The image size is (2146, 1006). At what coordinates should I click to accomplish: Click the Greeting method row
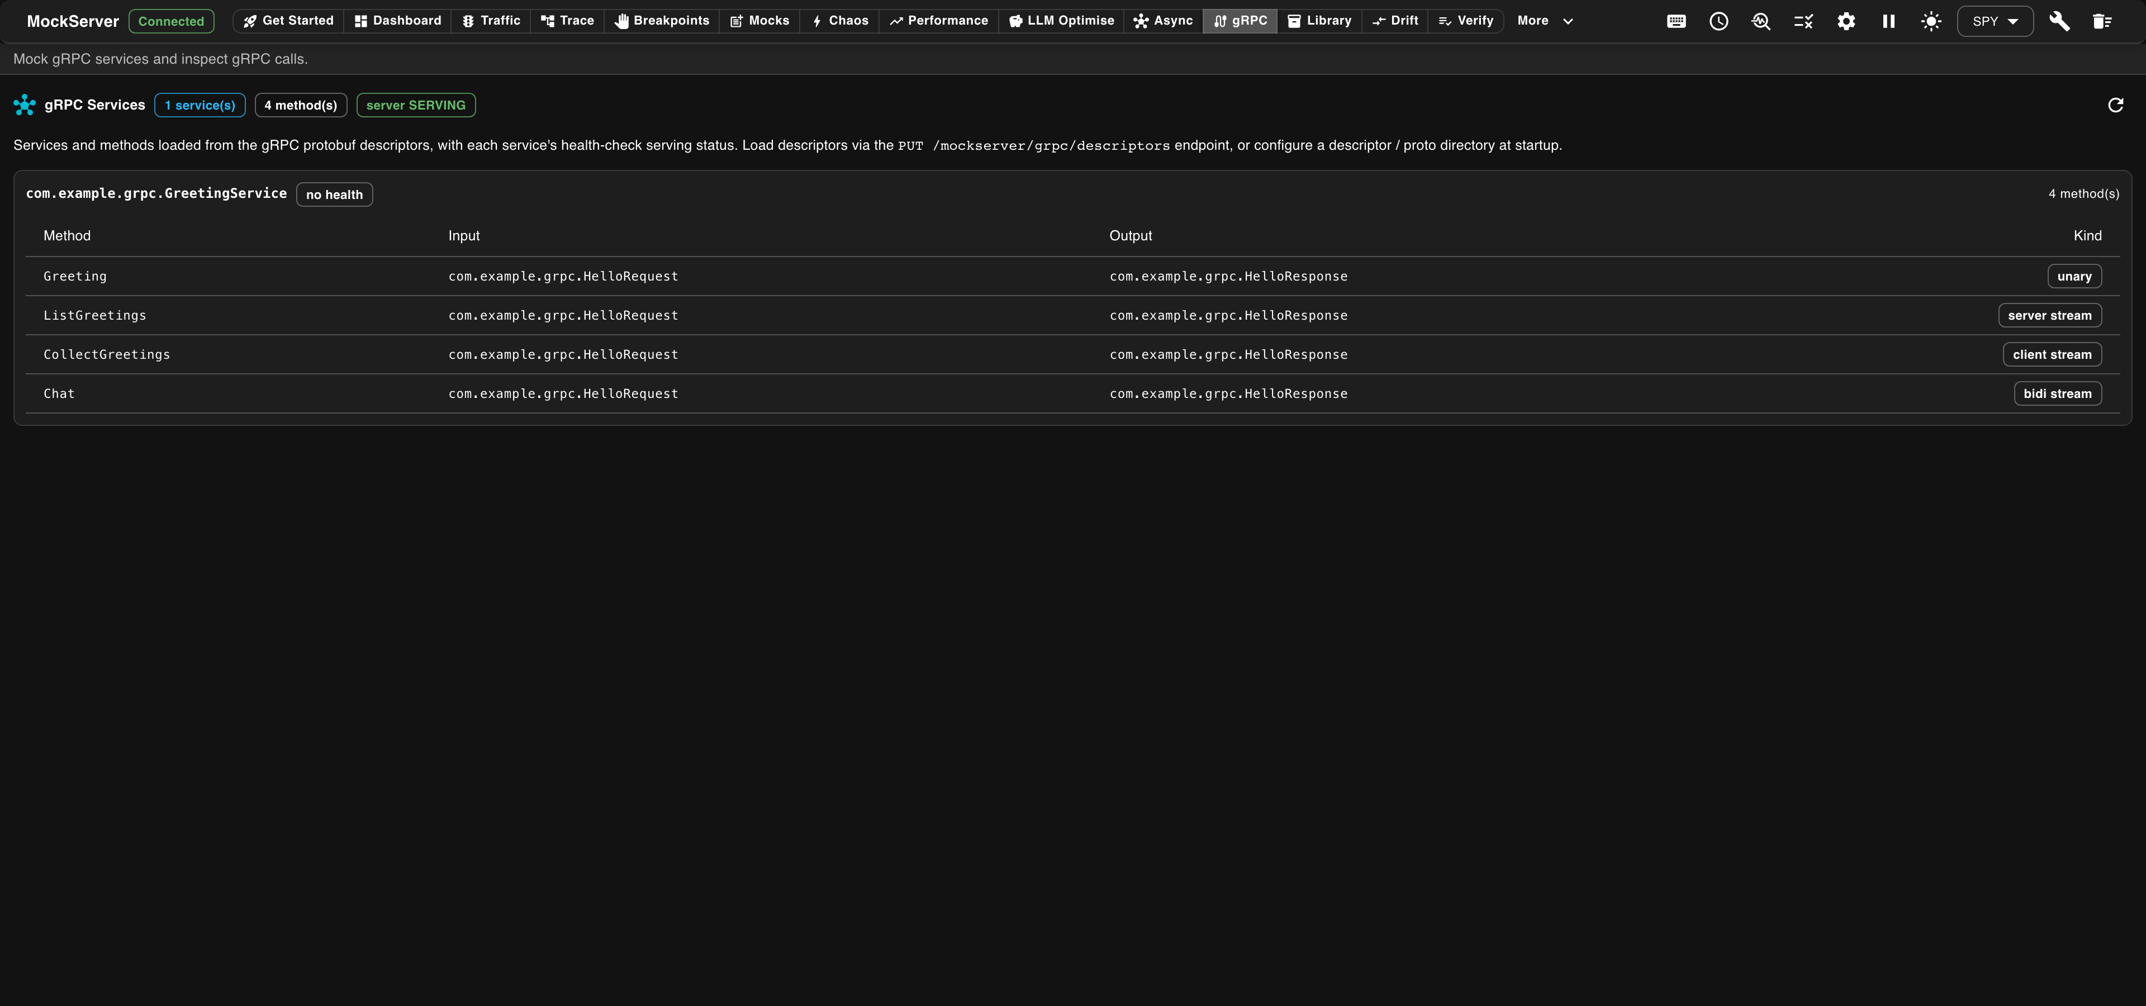[1072, 277]
